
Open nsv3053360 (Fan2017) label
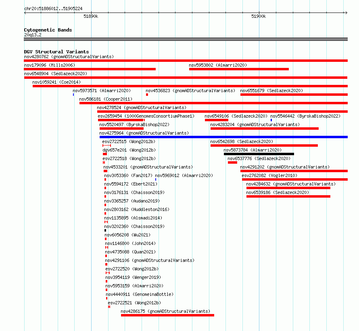[128, 175]
